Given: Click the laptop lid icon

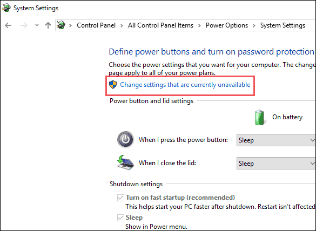Looking at the screenshot, I should point(125,162).
